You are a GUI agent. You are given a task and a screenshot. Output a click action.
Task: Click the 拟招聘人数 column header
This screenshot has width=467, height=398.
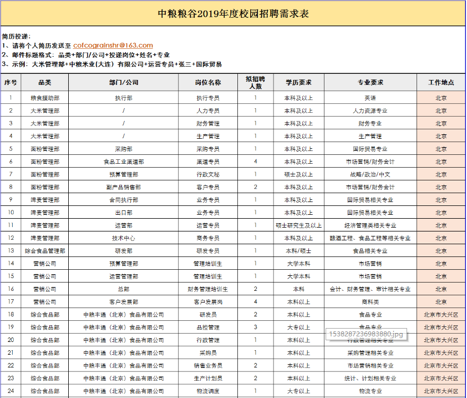[x=255, y=82]
